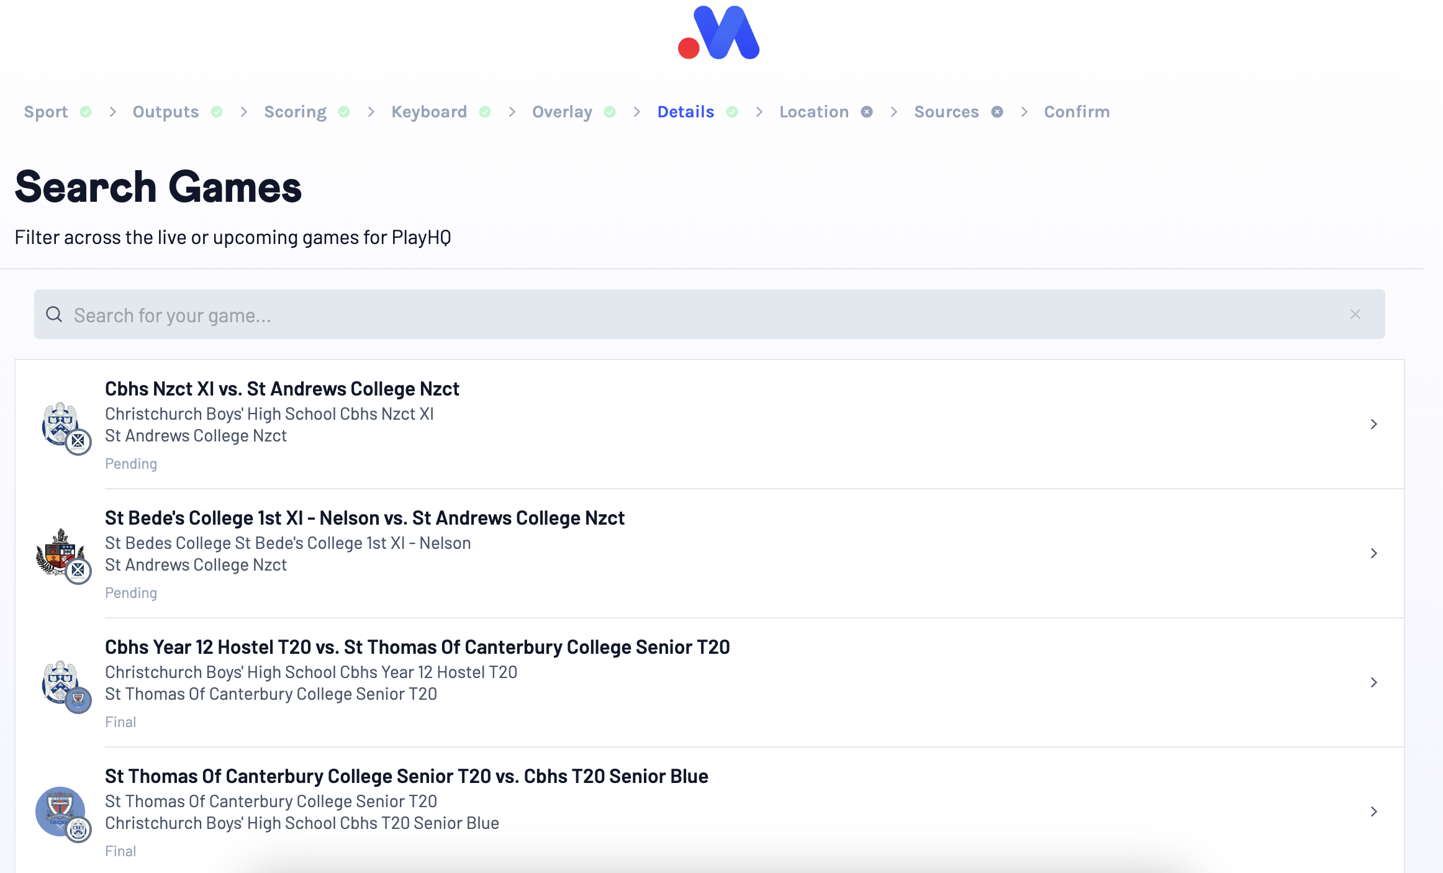Click St Thomas Of Canterbury crest logo
Viewport: 1443px width, 873px height.
[x=60, y=811]
